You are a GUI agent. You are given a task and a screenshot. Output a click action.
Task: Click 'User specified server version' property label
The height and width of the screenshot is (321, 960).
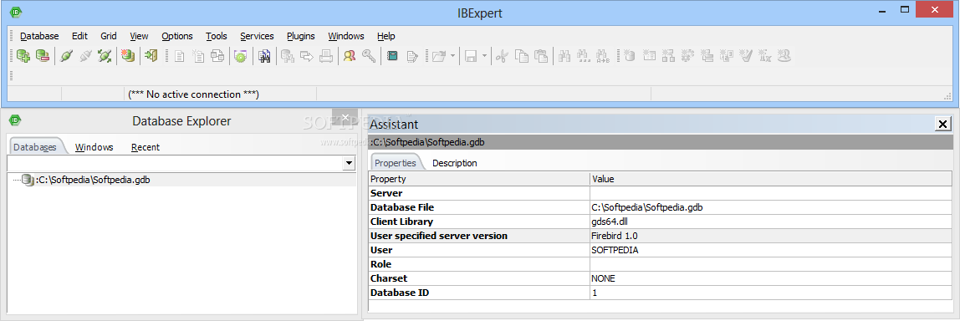tap(439, 236)
